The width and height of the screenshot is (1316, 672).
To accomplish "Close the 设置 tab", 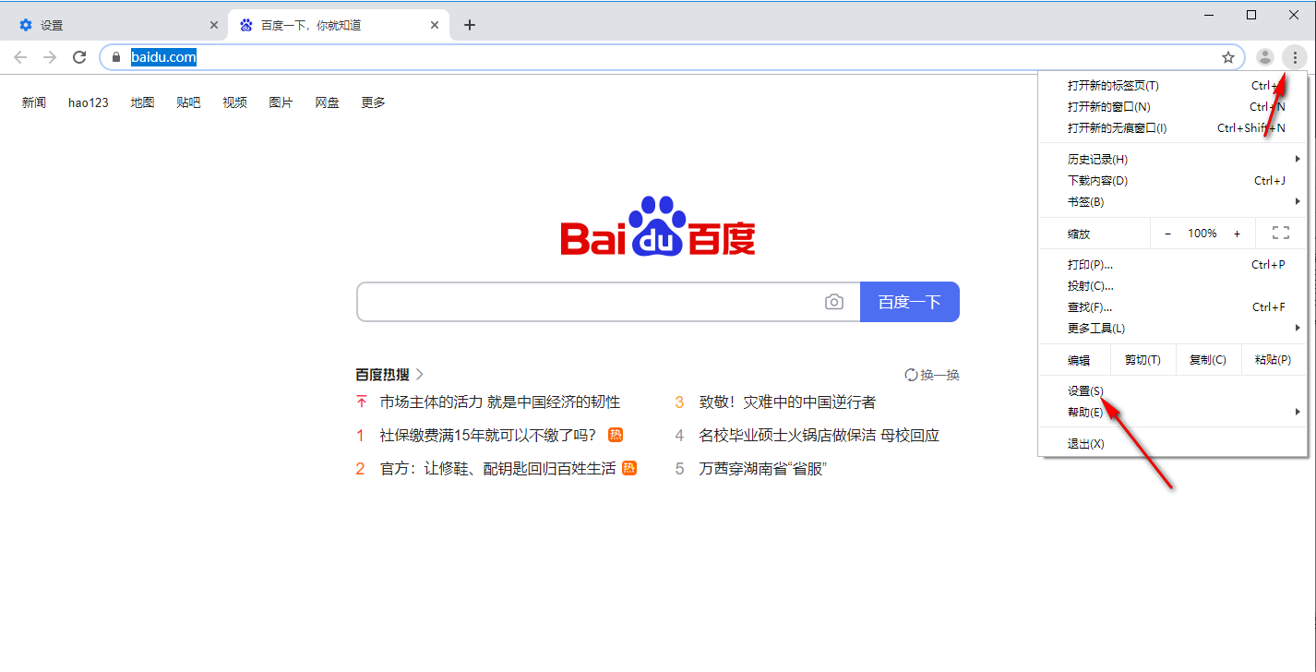I will (x=214, y=25).
